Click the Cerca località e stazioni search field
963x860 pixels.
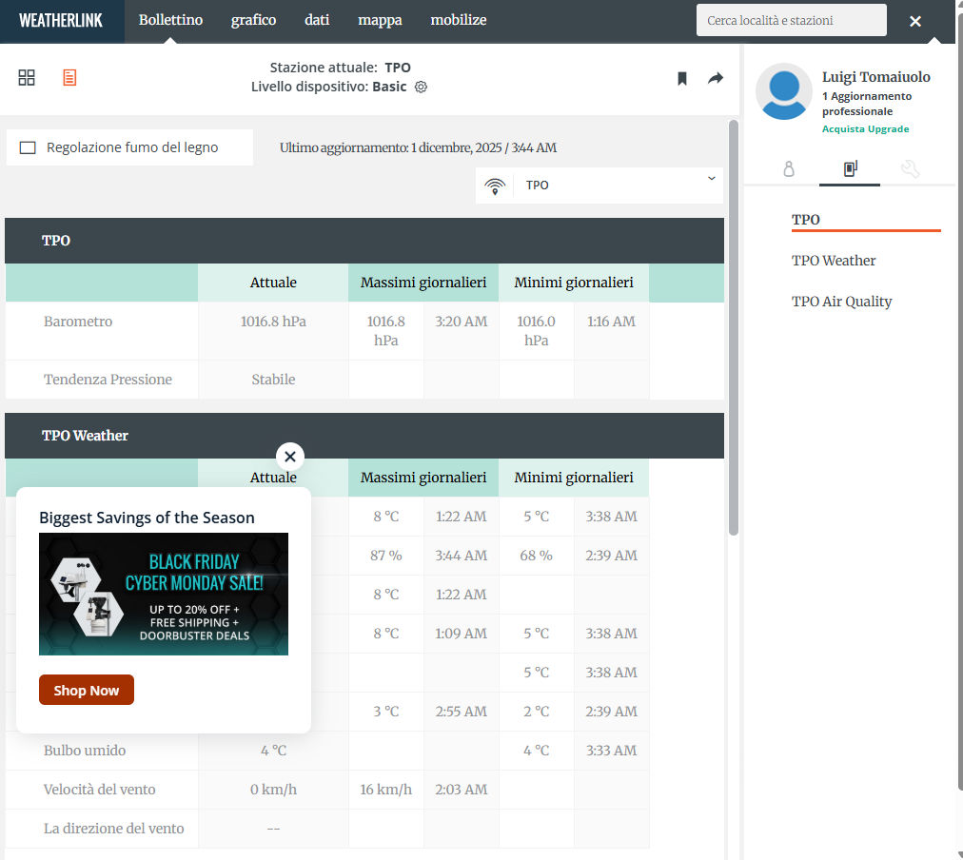pos(791,20)
